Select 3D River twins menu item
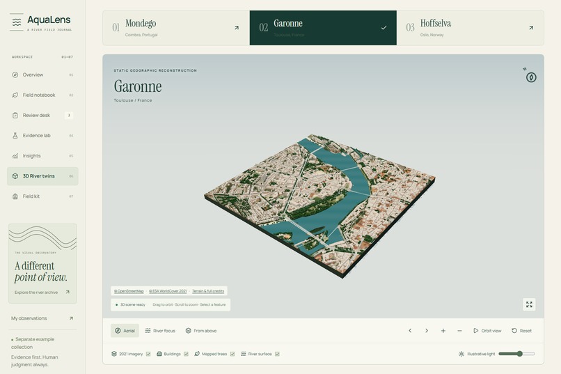The height and width of the screenshot is (374, 561). click(42, 176)
